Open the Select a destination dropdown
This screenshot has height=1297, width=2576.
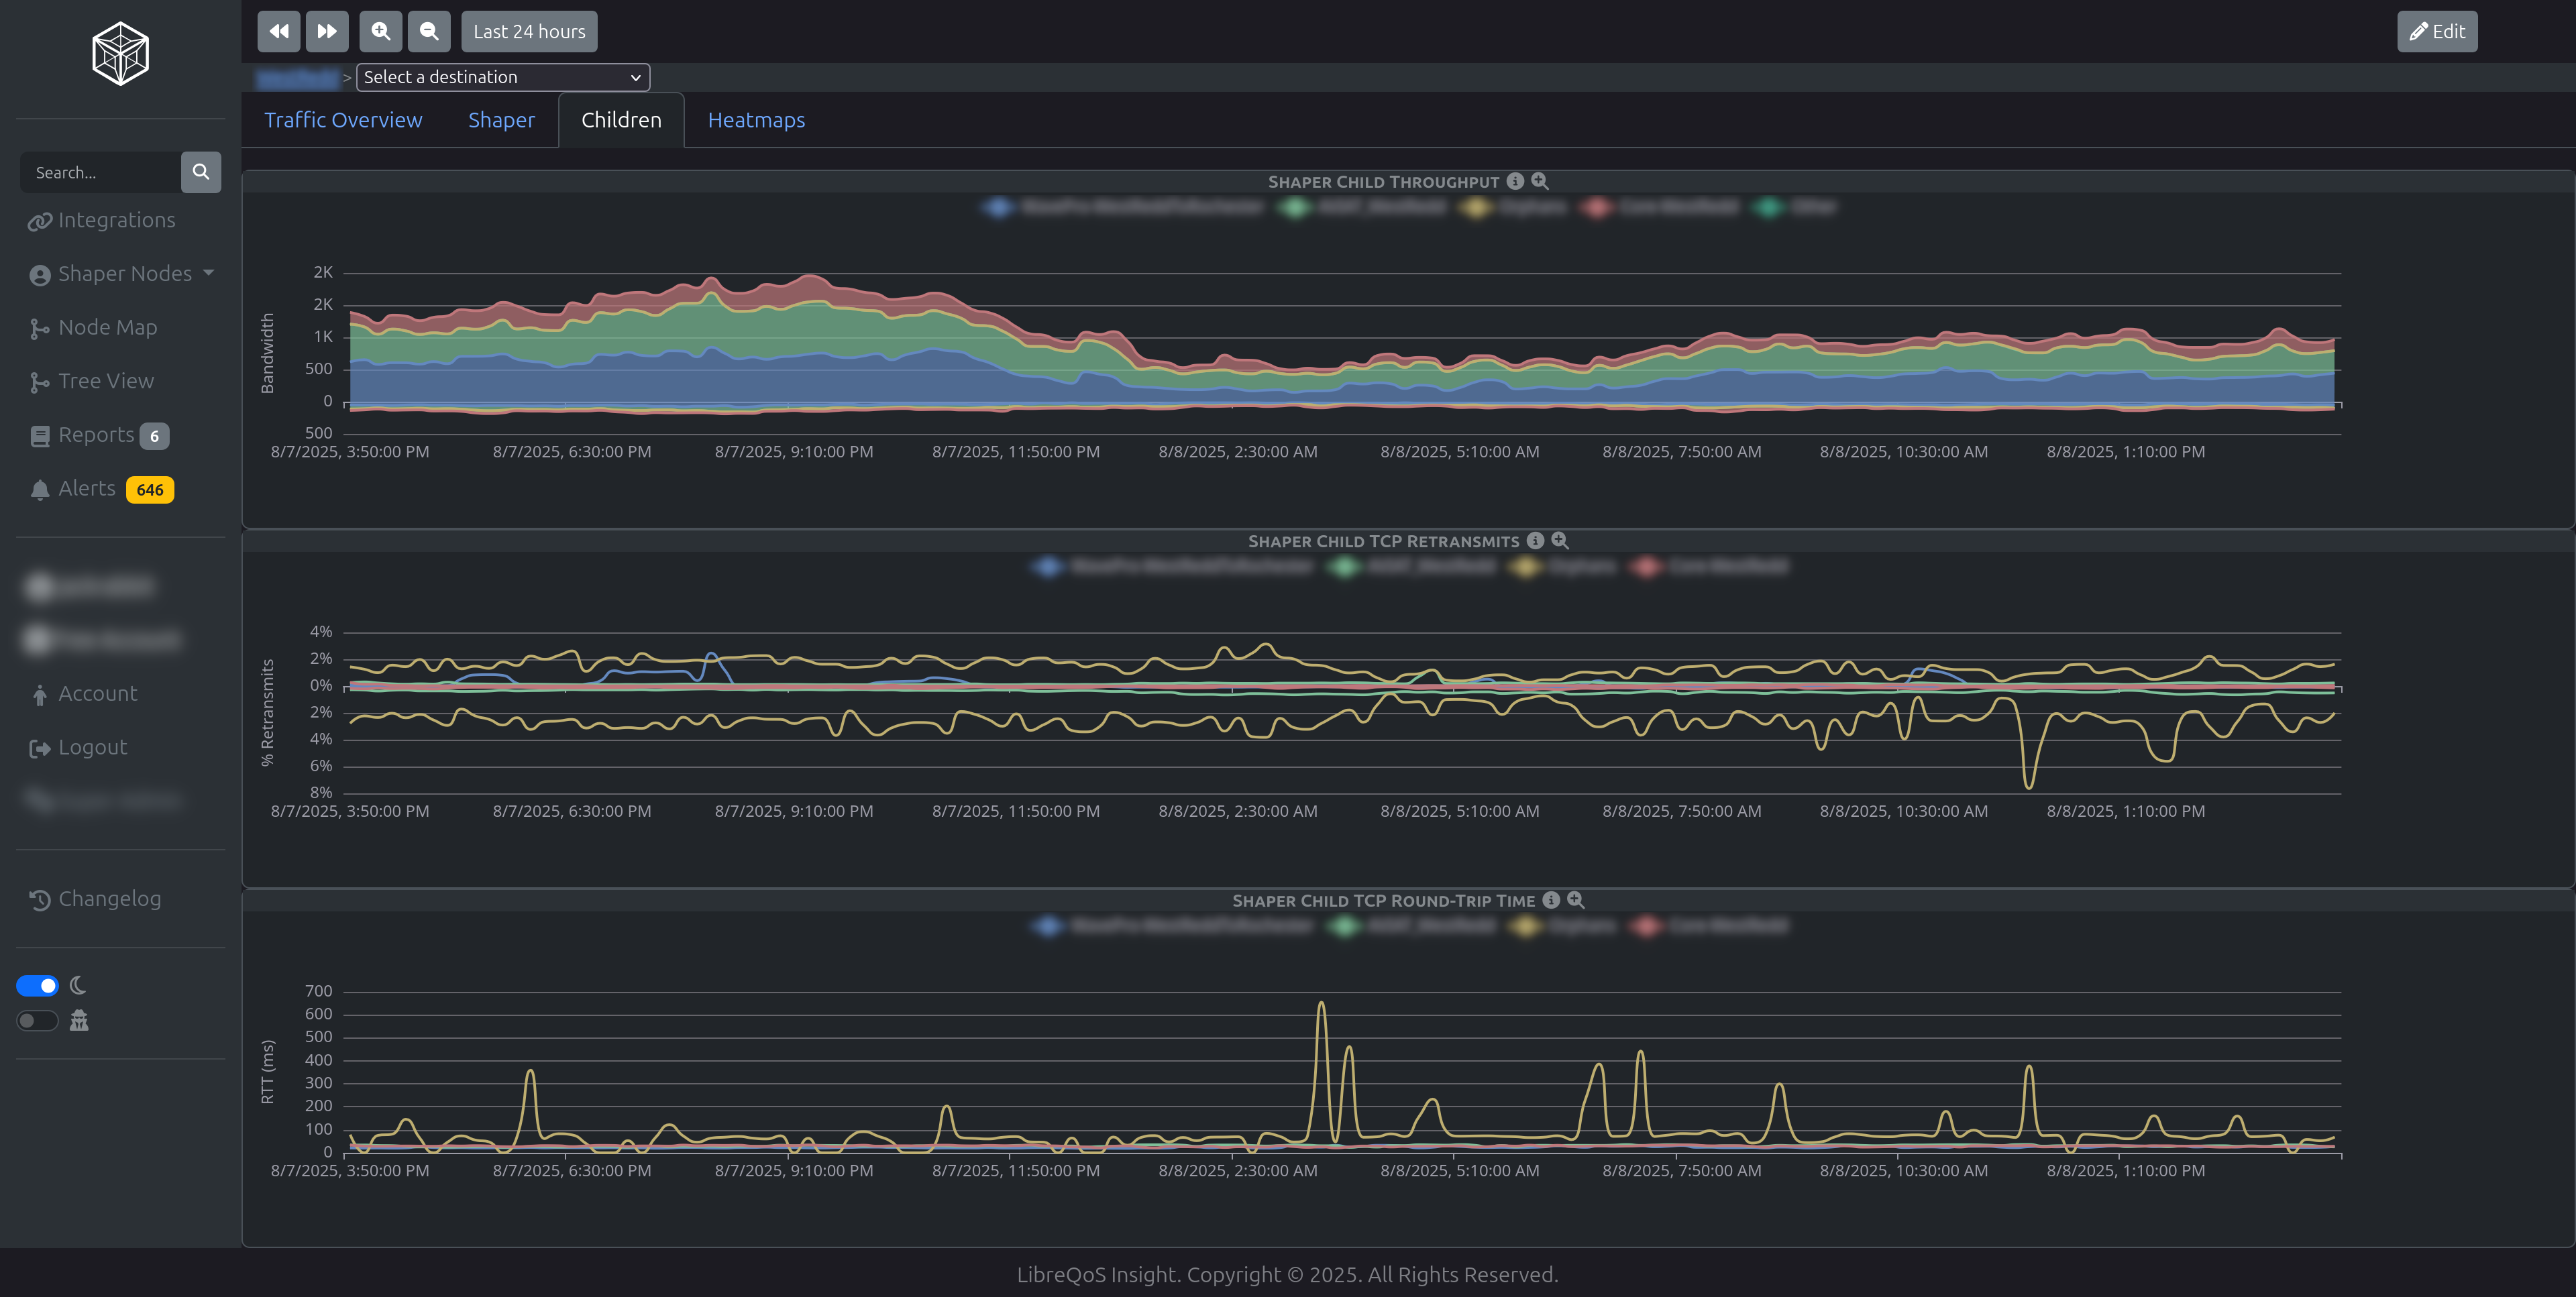(x=503, y=77)
